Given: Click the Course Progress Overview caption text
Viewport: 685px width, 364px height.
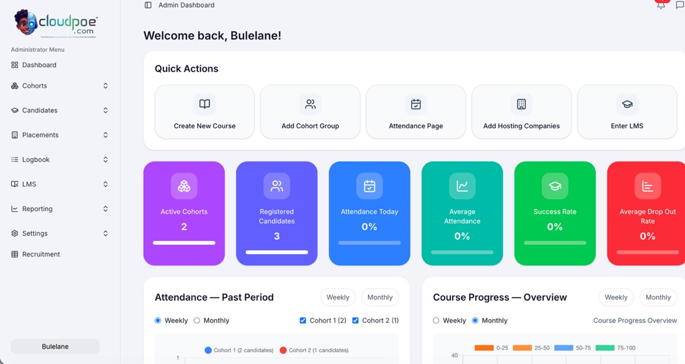Looking at the screenshot, I should click(635, 321).
